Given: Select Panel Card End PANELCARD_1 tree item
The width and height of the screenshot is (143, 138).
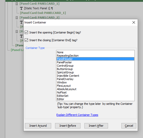Looking at the screenshot, I should 43,13.
